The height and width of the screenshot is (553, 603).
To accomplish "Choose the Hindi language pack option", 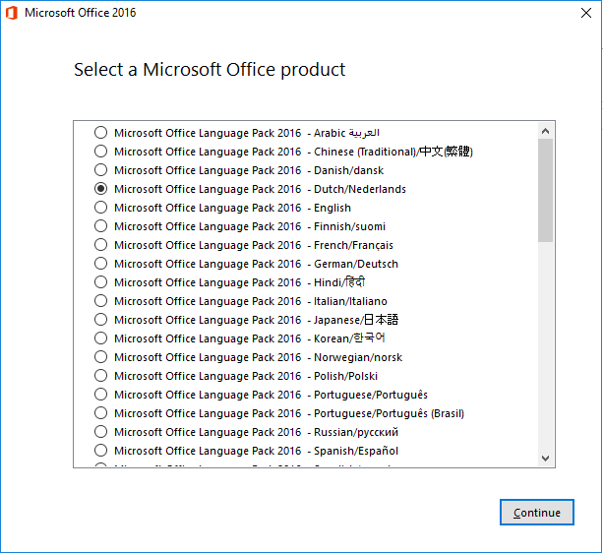I will pos(100,282).
